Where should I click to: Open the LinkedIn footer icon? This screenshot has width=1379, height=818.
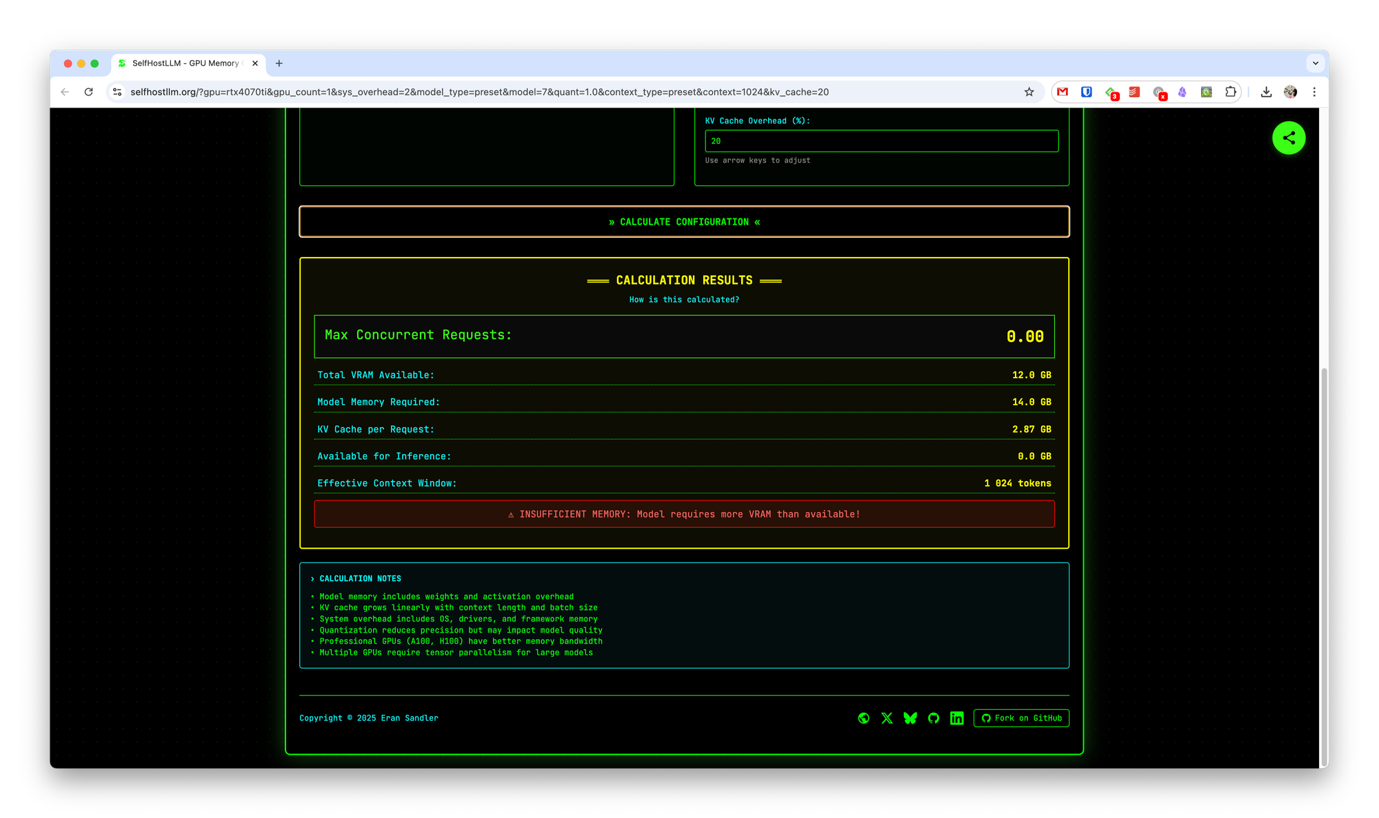(956, 718)
